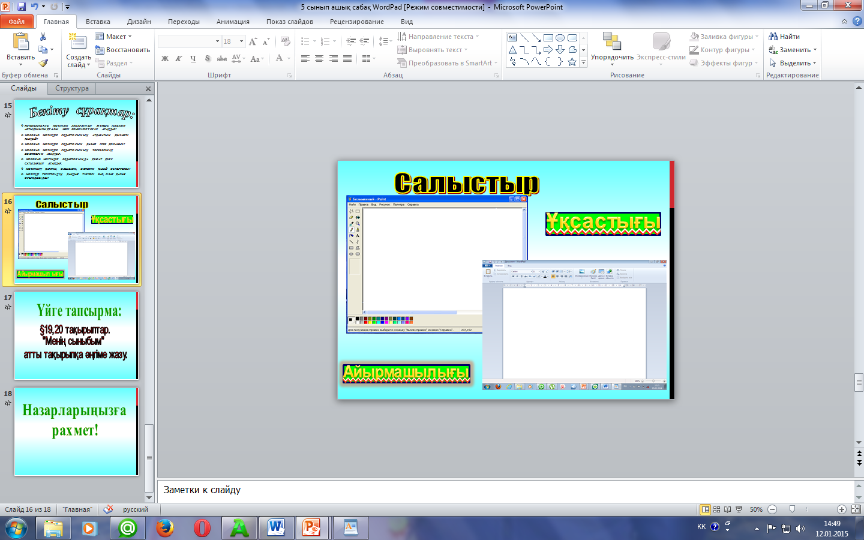Click the Создать слайд new slide icon
Viewport: 864px width, 540px height.
77,42
